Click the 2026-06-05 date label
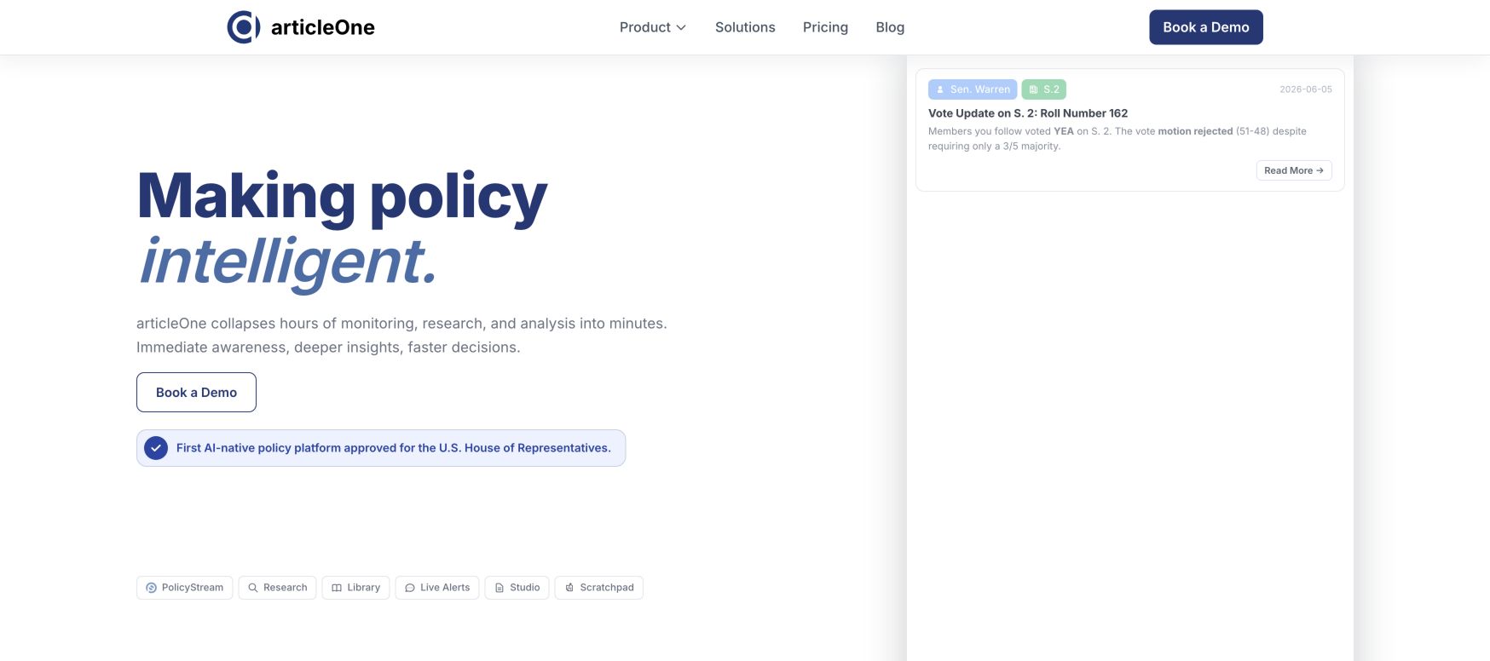The width and height of the screenshot is (1490, 661). click(x=1306, y=89)
